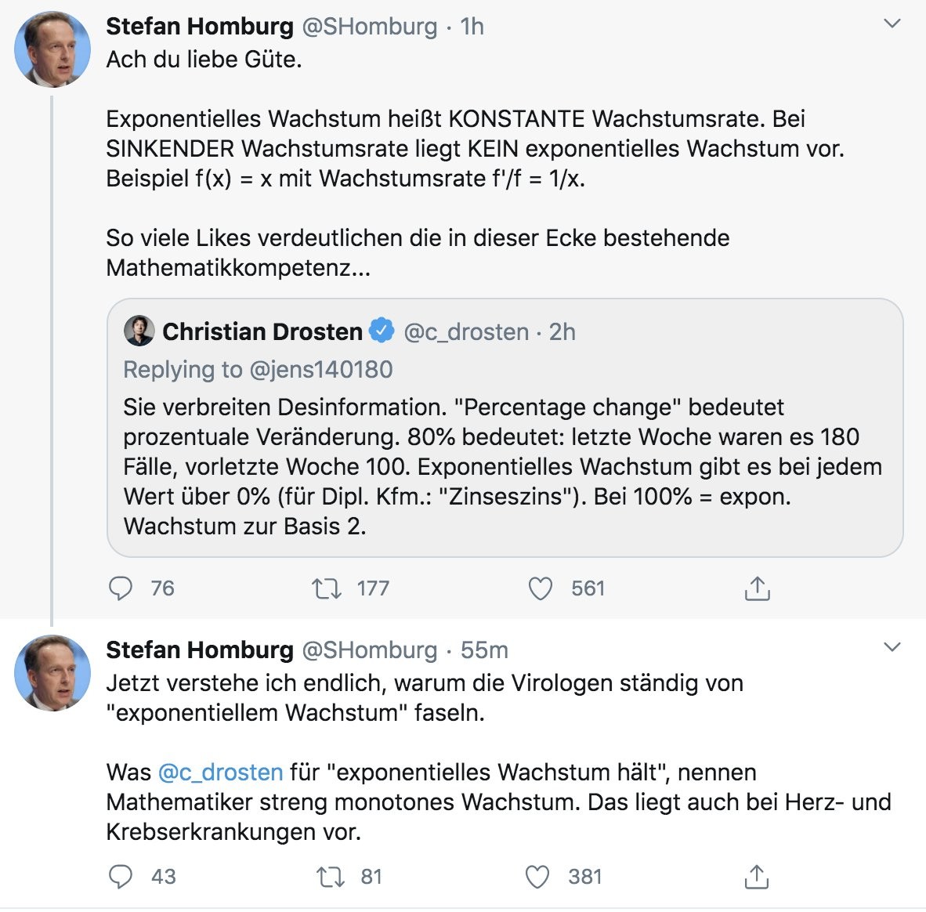Open Christian Drosten's profile from quoted tweet
The image size is (926, 912).
(262, 332)
